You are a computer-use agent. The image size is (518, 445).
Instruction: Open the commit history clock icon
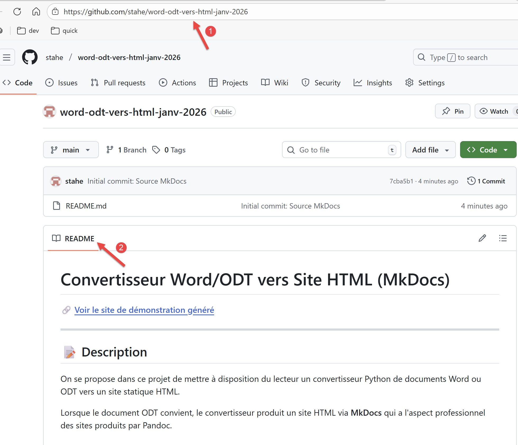[x=471, y=181]
